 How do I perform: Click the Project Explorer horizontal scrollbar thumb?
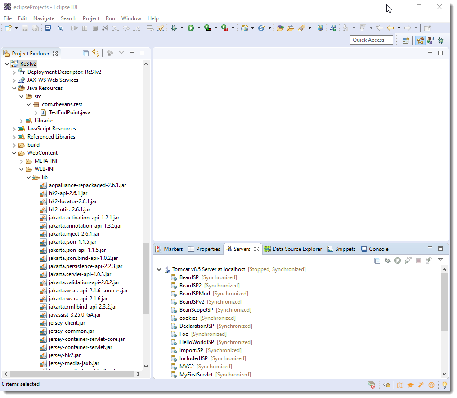coord(72,374)
